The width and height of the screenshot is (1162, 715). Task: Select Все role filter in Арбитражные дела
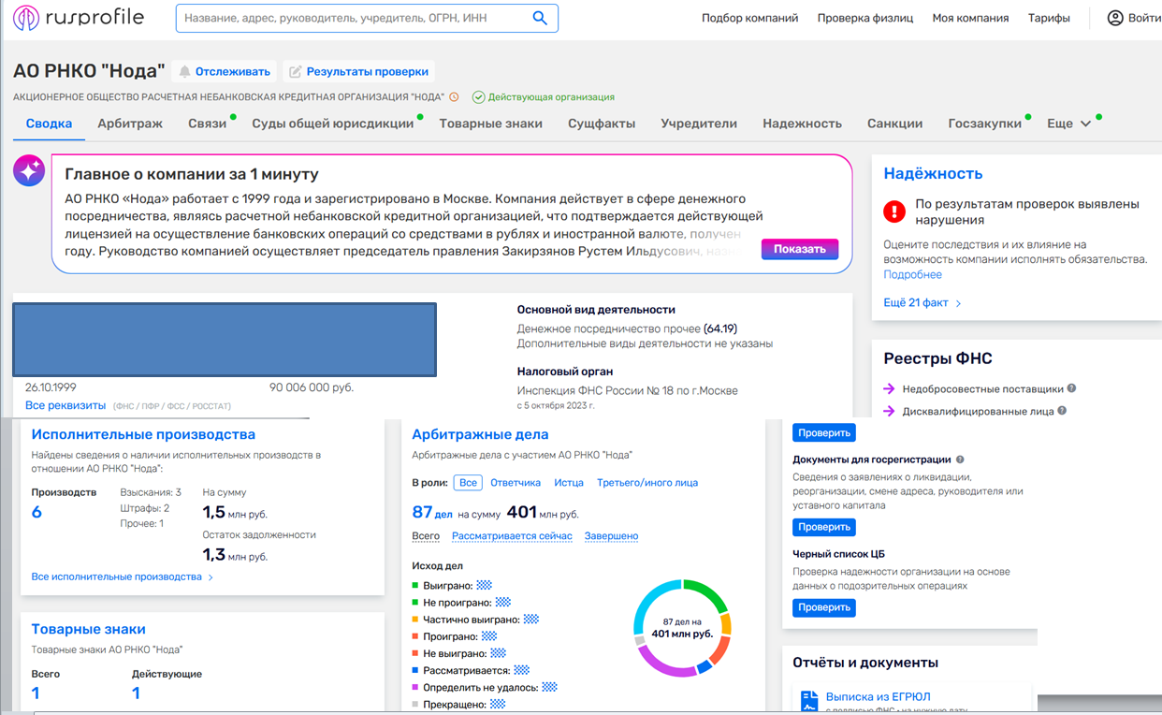pyautogui.click(x=468, y=483)
